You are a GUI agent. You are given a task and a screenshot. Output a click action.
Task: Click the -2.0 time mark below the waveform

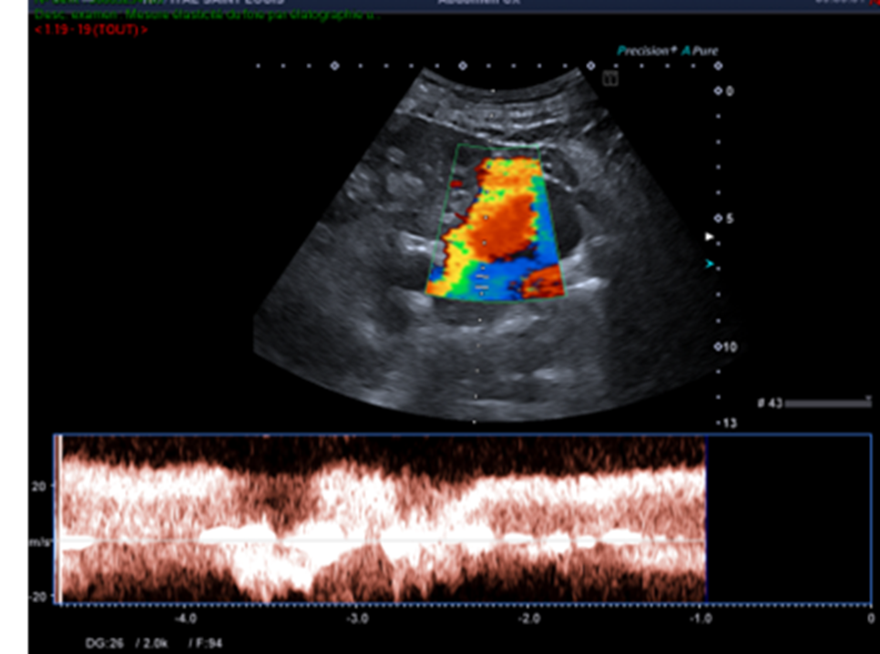529,618
